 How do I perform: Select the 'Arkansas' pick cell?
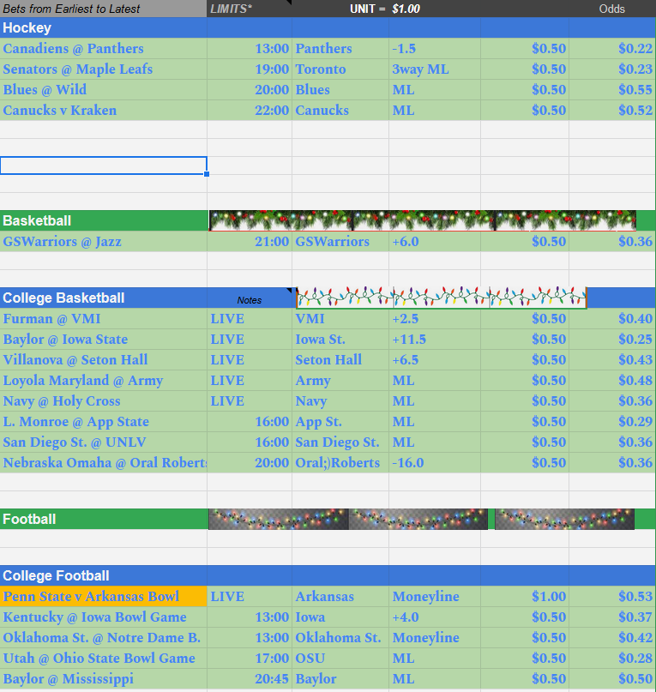click(340, 596)
